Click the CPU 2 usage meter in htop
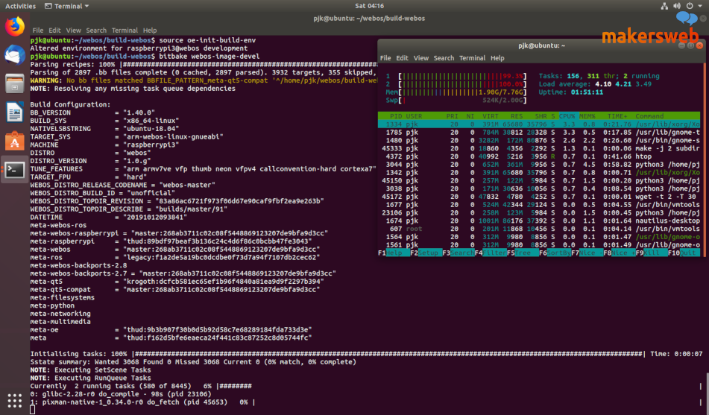The height and width of the screenshot is (415, 709). click(x=456, y=84)
